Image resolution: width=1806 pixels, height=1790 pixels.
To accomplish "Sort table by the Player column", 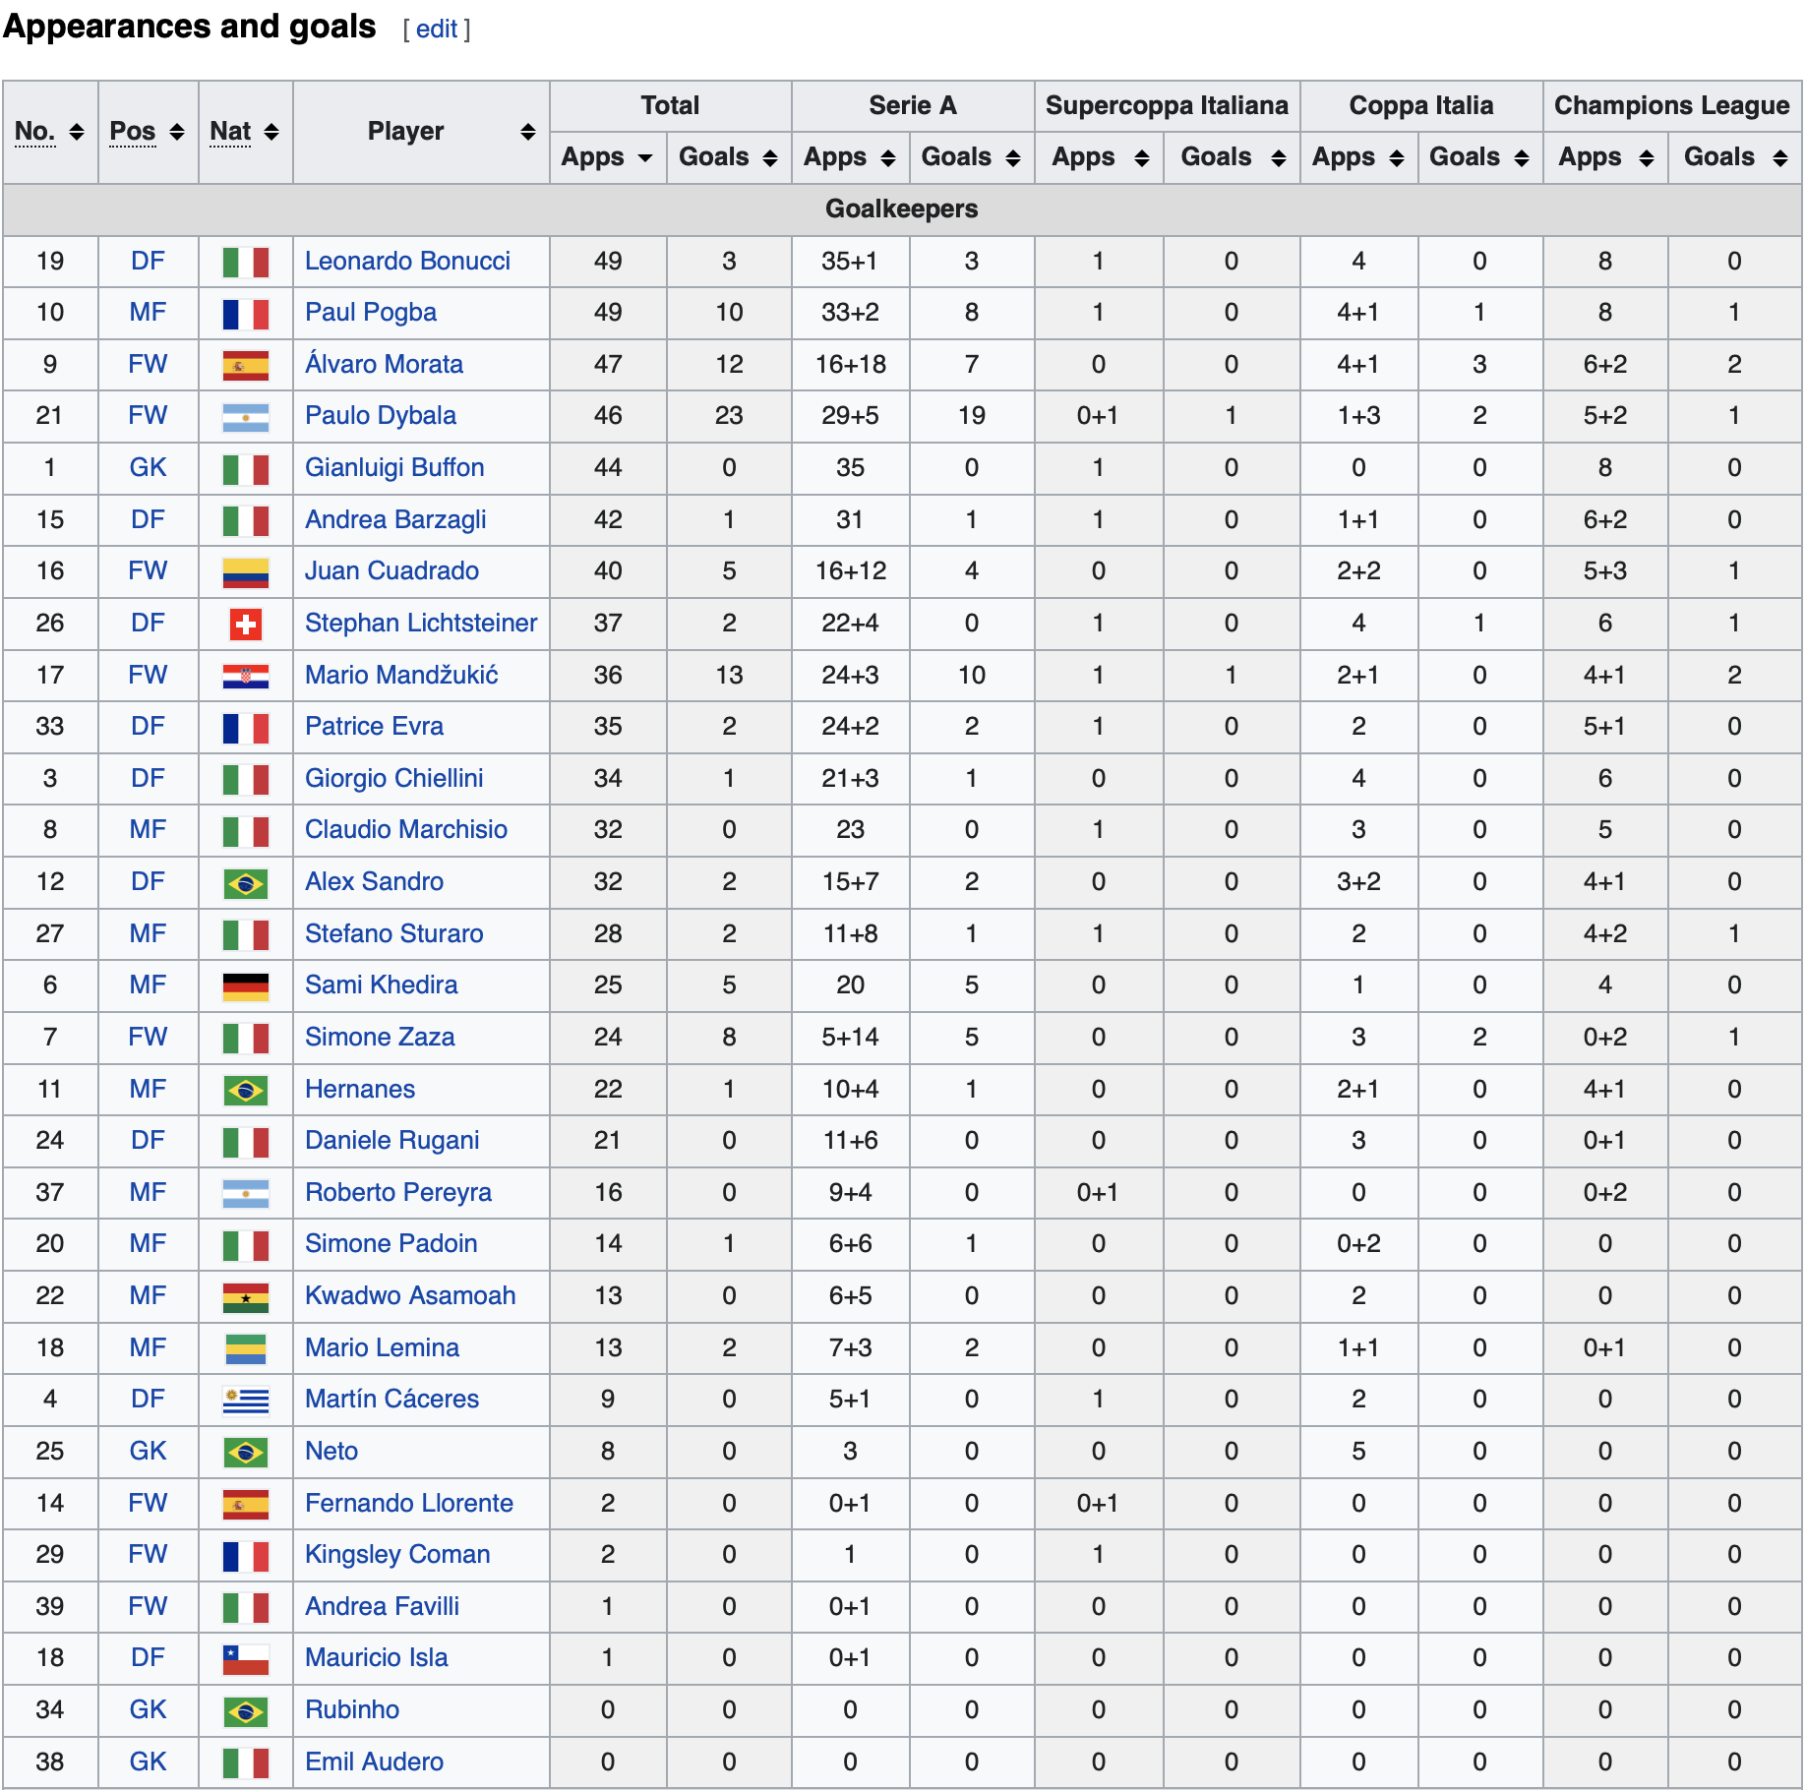I will pyautogui.click(x=421, y=132).
